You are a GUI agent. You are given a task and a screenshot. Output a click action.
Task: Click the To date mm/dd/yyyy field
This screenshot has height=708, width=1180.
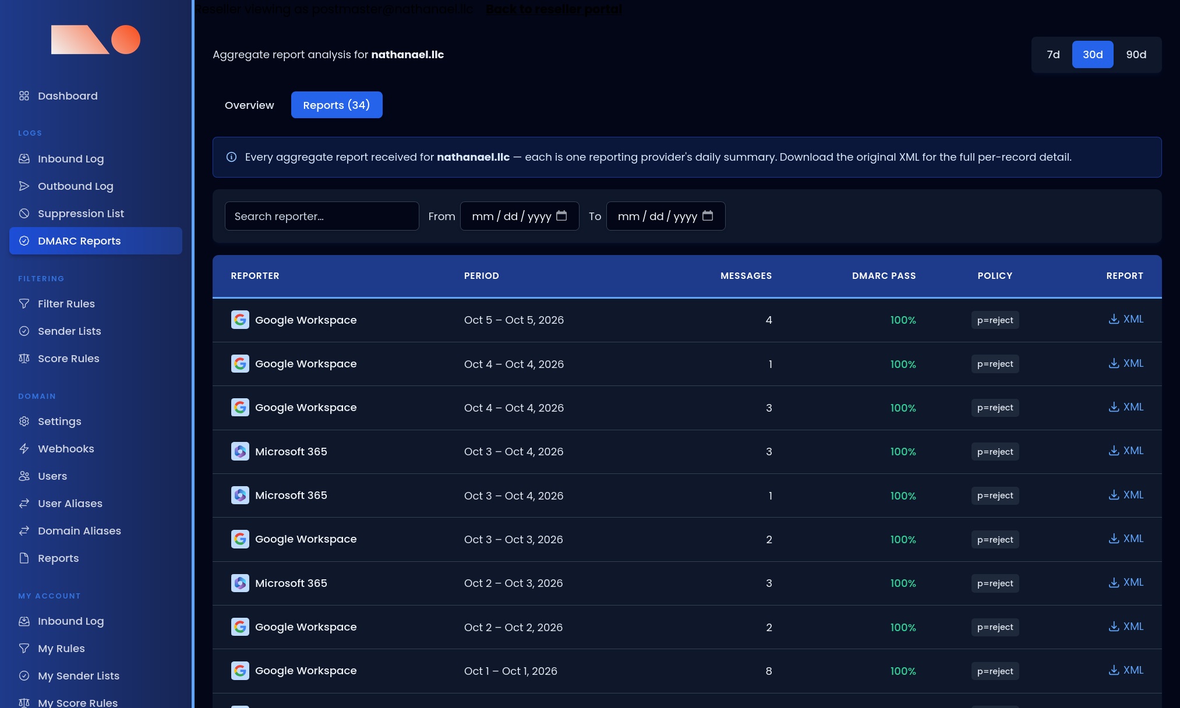666,216
